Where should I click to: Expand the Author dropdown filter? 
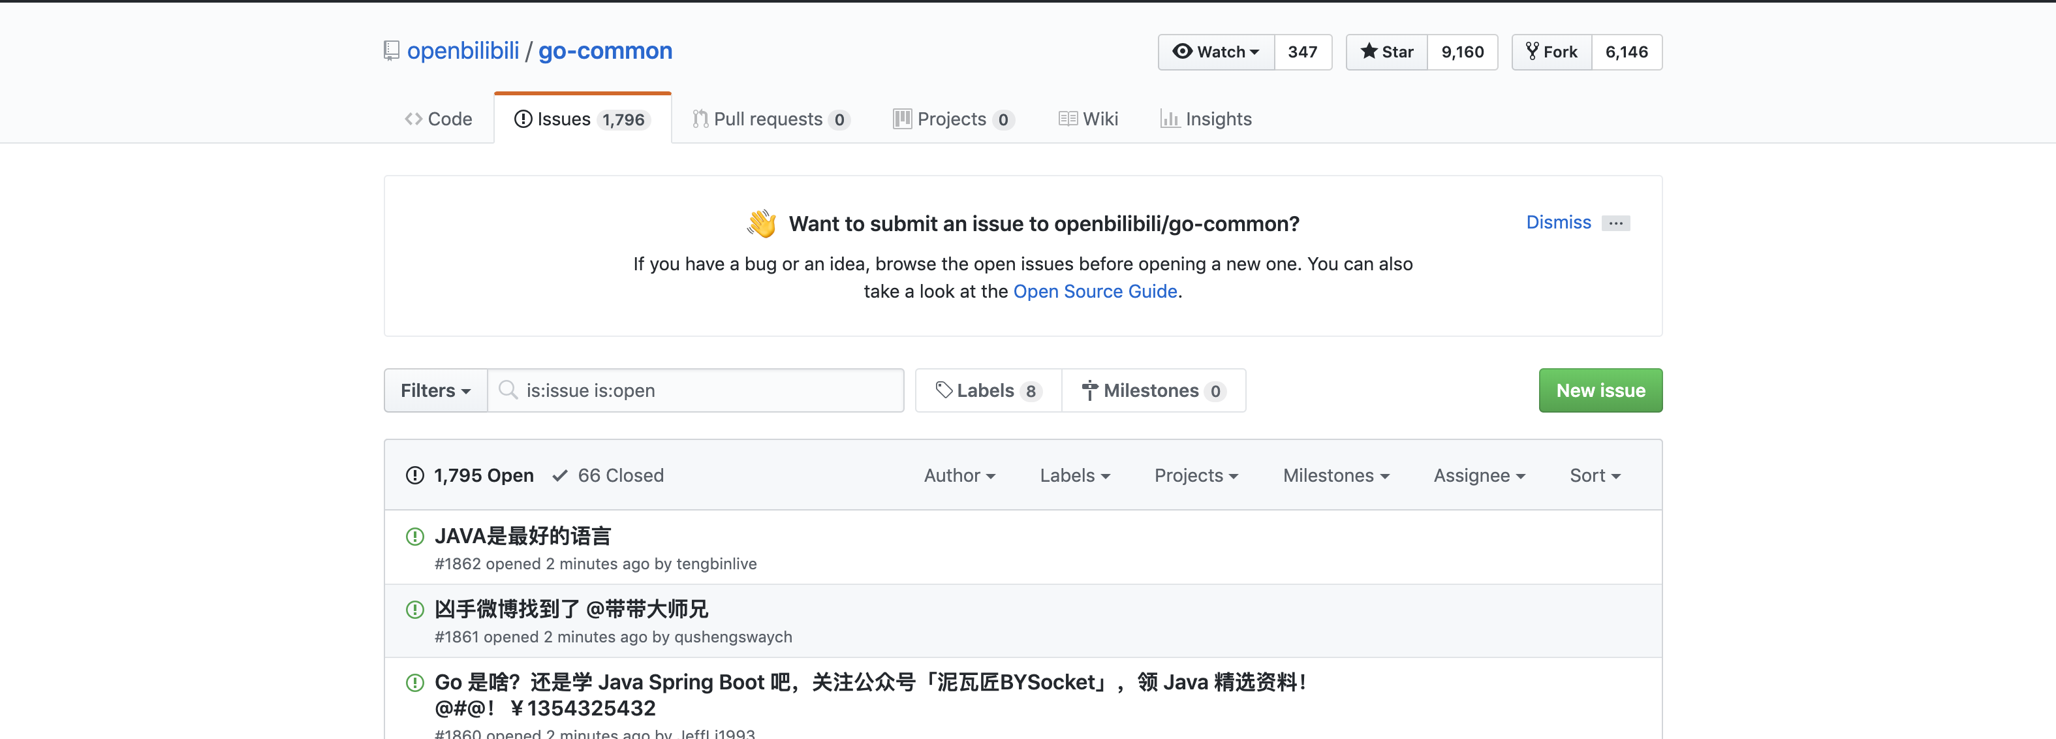[958, 475]
